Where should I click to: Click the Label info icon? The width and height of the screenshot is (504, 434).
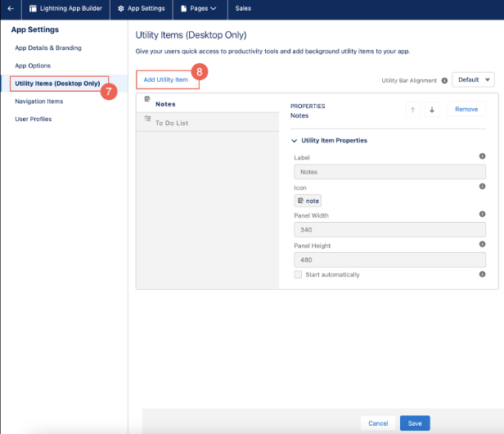[x=482, y=156]
